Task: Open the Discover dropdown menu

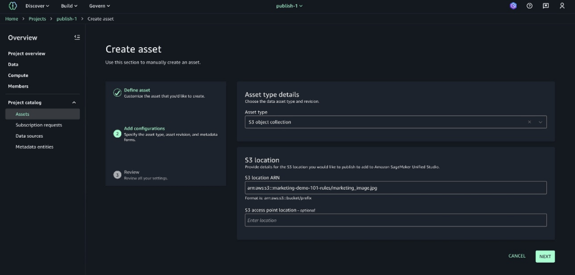Action: (x=38, y=6)
